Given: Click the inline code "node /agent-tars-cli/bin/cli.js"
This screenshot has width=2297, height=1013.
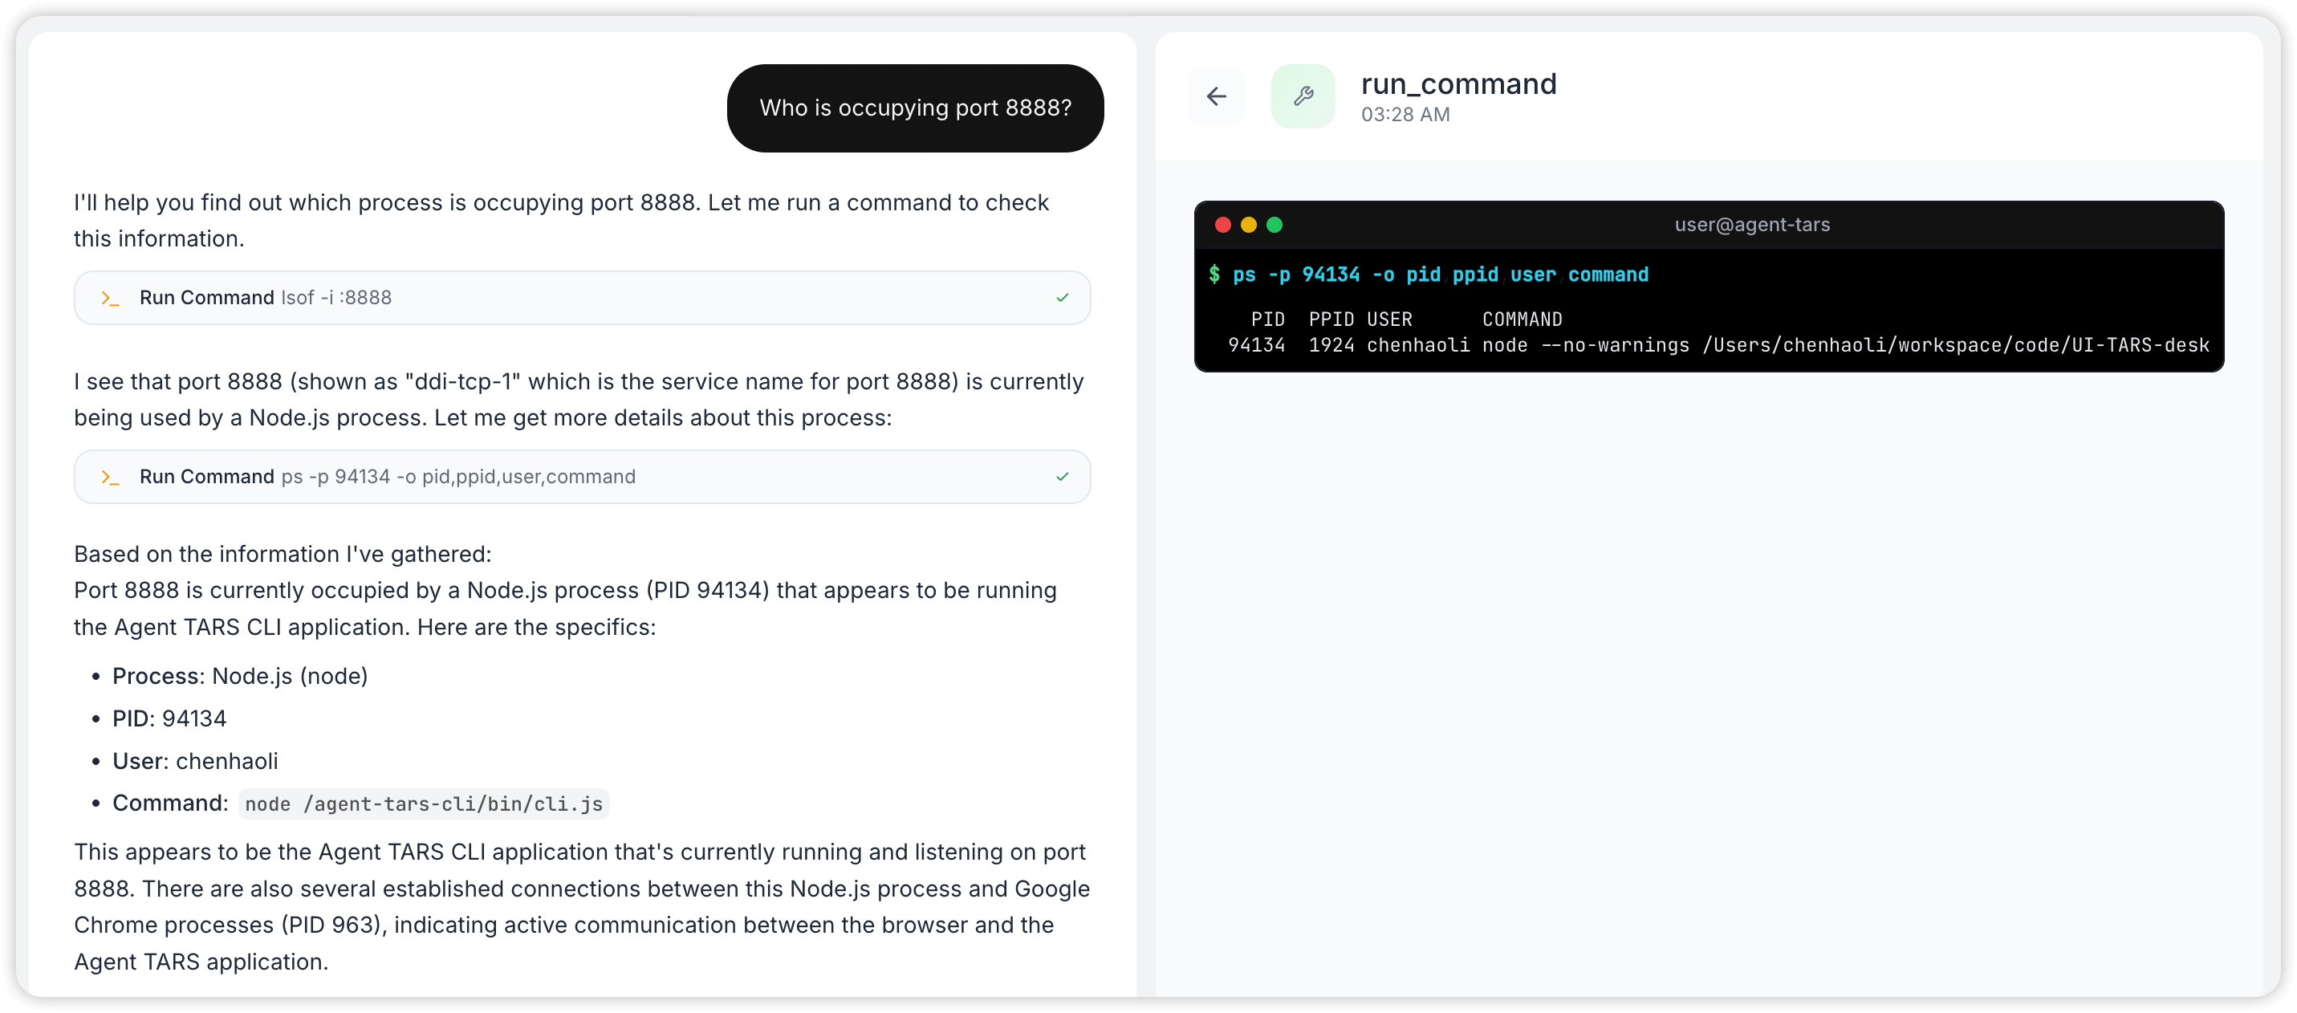Looking at the screenshot, I should click(x=424, y=804).
